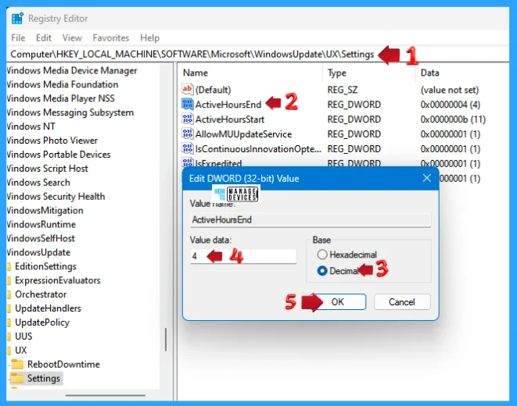Open the View menu
The height and width of the screenshot is (406, 517).
[x=72, y=37]
